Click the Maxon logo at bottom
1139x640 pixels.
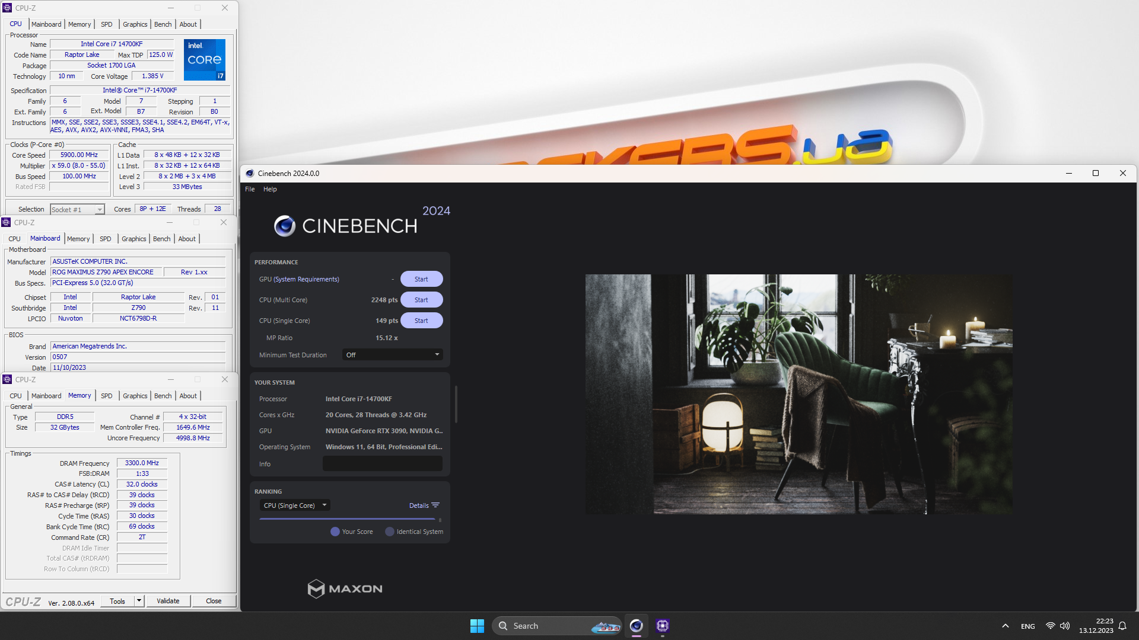[345, 588]
